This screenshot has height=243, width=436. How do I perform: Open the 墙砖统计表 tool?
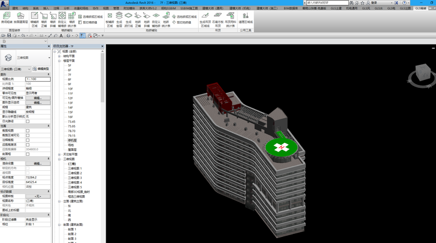tap(71, 19)
